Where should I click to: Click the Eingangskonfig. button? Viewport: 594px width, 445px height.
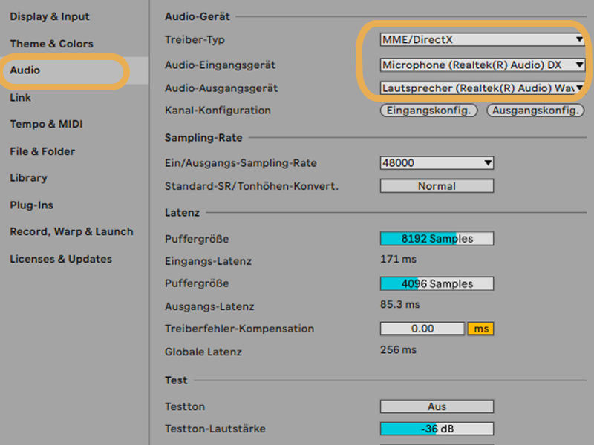pos(429,111)
